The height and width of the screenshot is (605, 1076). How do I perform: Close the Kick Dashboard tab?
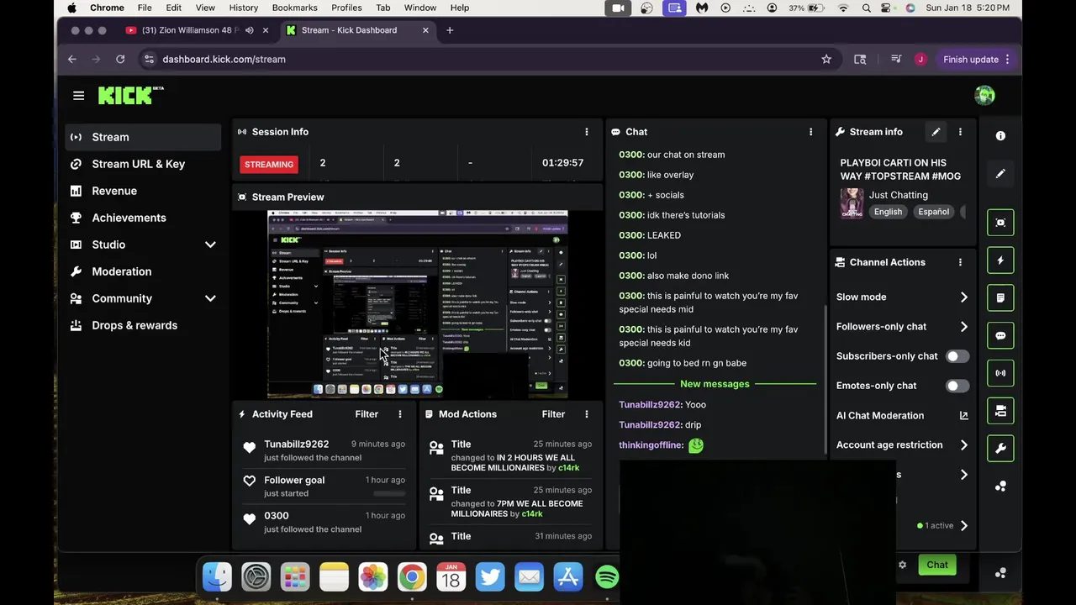[x=425, y=30]
